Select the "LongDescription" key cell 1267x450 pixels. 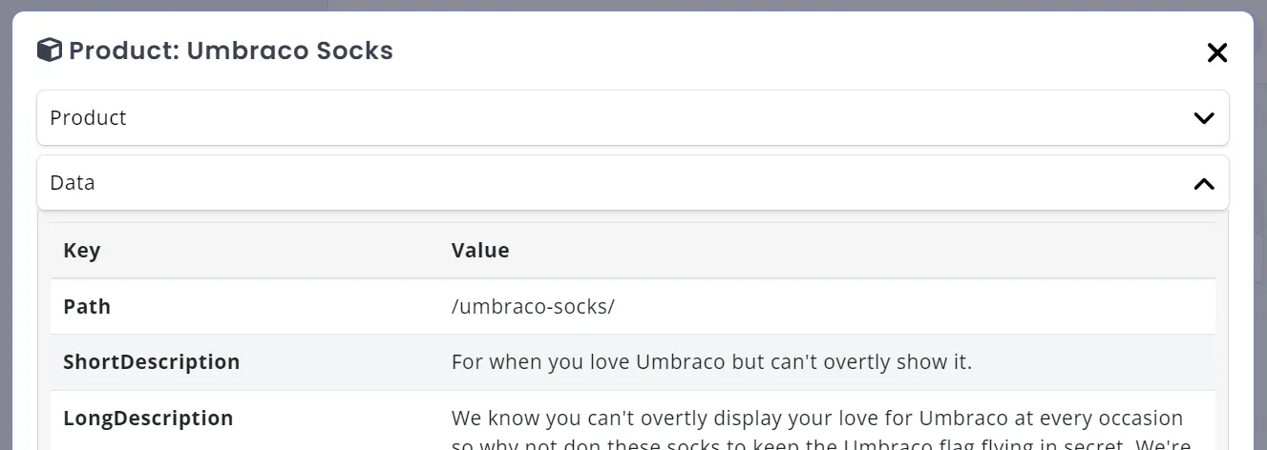(148, 419)
